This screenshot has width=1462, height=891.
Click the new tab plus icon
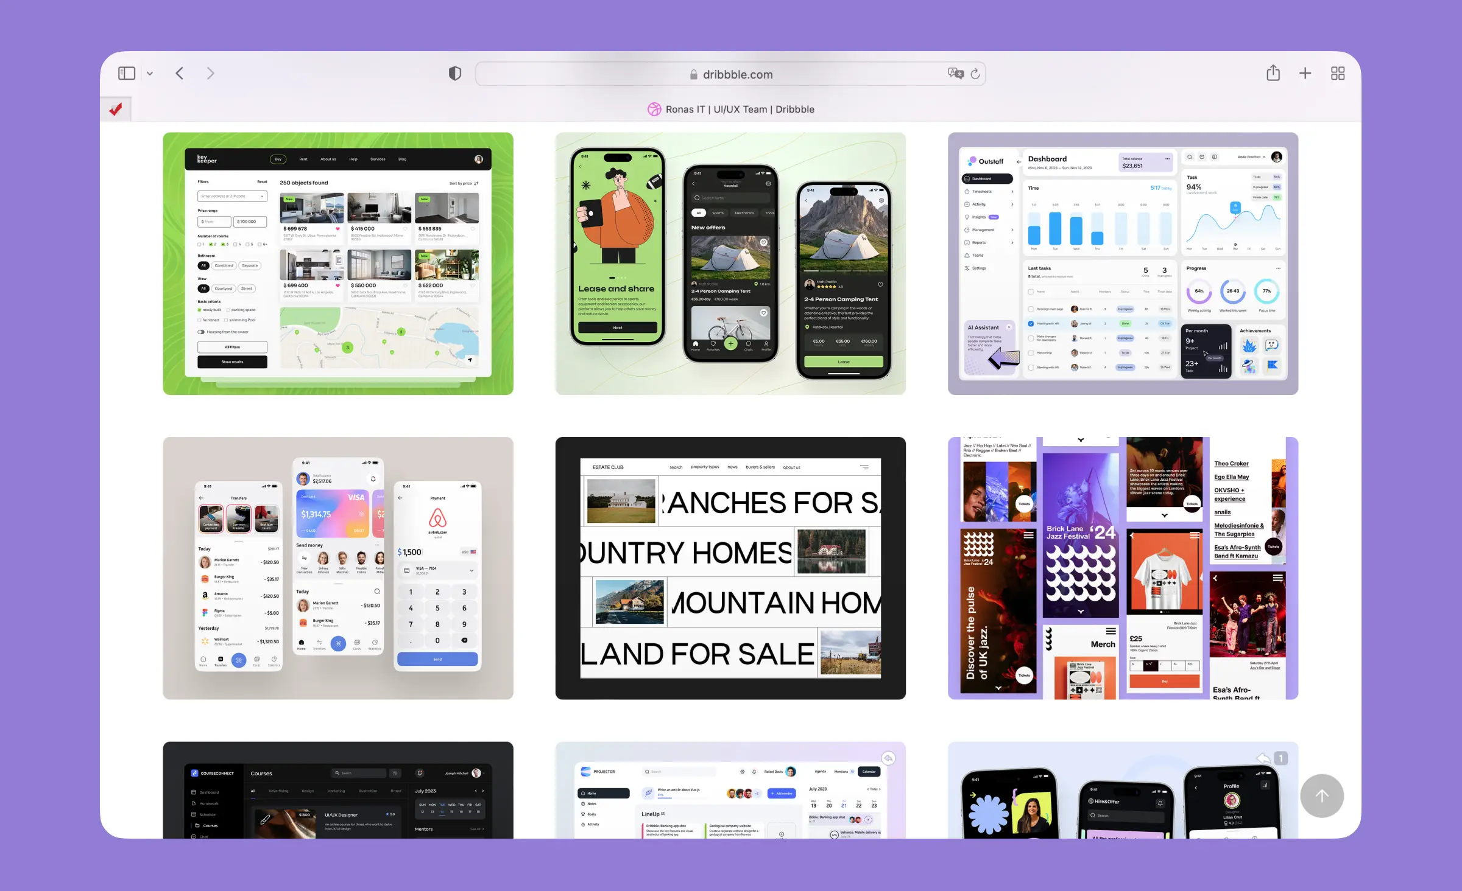[1305, 73]
